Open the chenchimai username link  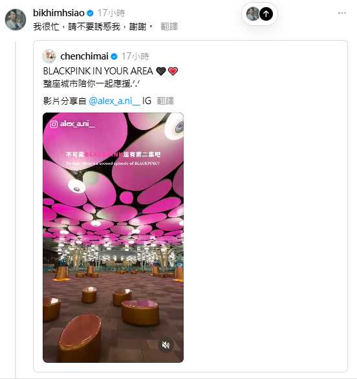[x=84, y=56]
